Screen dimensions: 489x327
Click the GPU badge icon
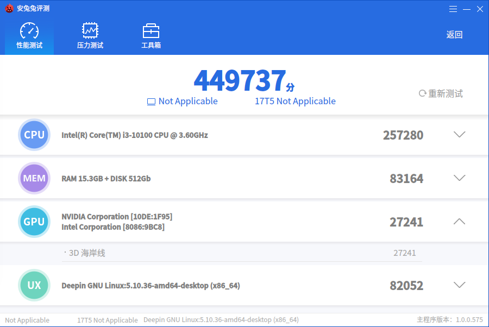click(x=34, y=222)
